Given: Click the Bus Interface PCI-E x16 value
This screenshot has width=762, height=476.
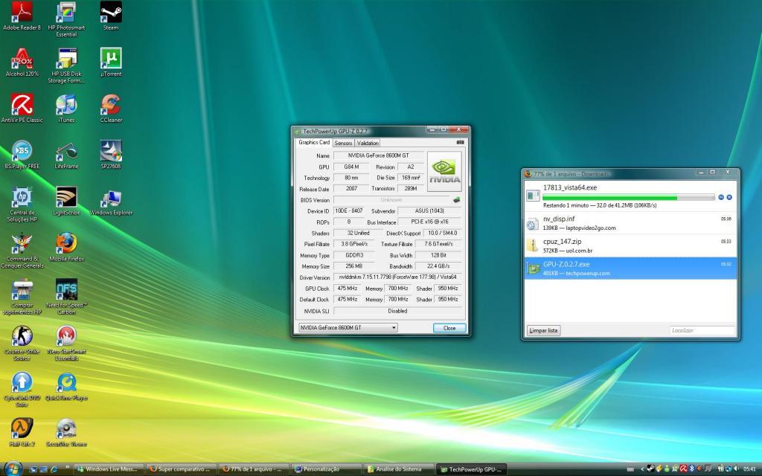Looking at the screenshot, I should (x=429, y=222).
